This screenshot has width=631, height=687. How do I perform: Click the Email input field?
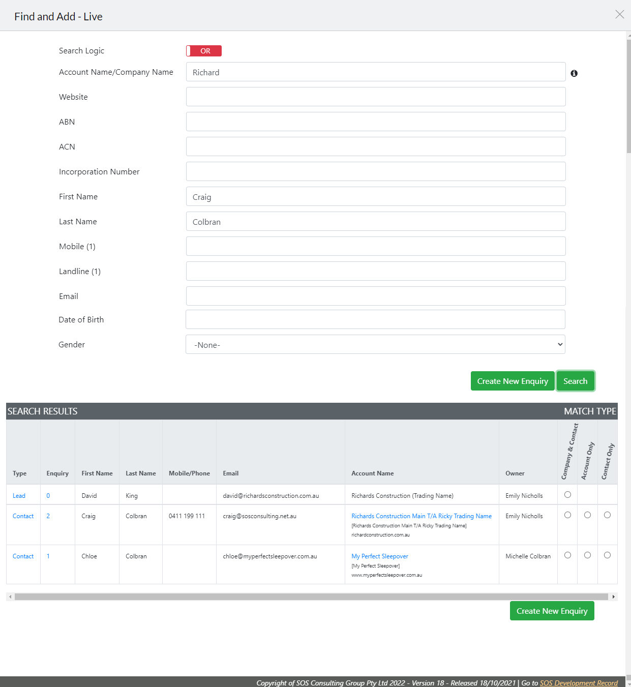click(x=376, y=296)
